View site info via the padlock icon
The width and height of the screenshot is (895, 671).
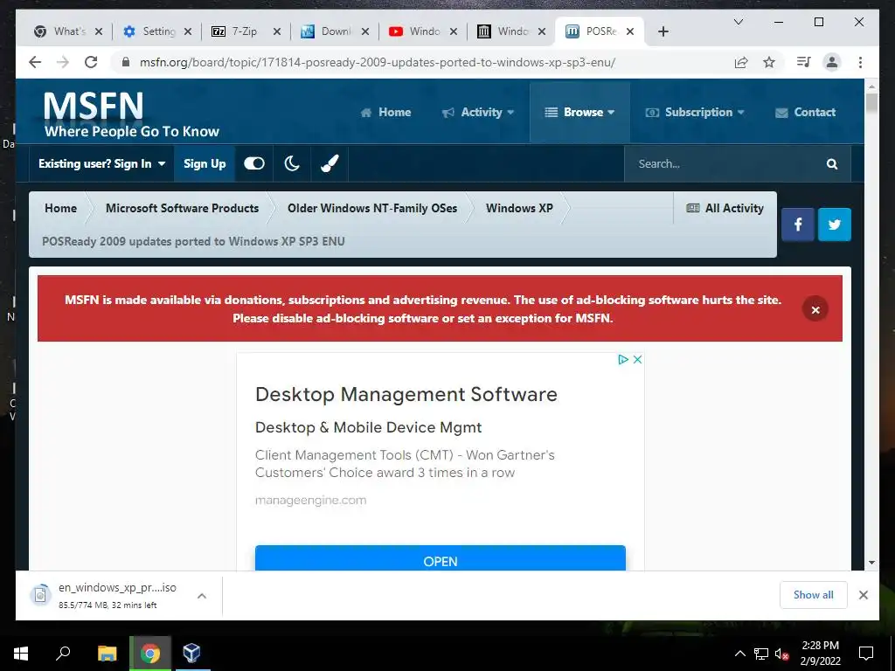click(126, 62)
